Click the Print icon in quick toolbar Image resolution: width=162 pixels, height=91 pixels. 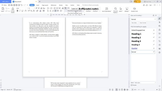[16, 5]
